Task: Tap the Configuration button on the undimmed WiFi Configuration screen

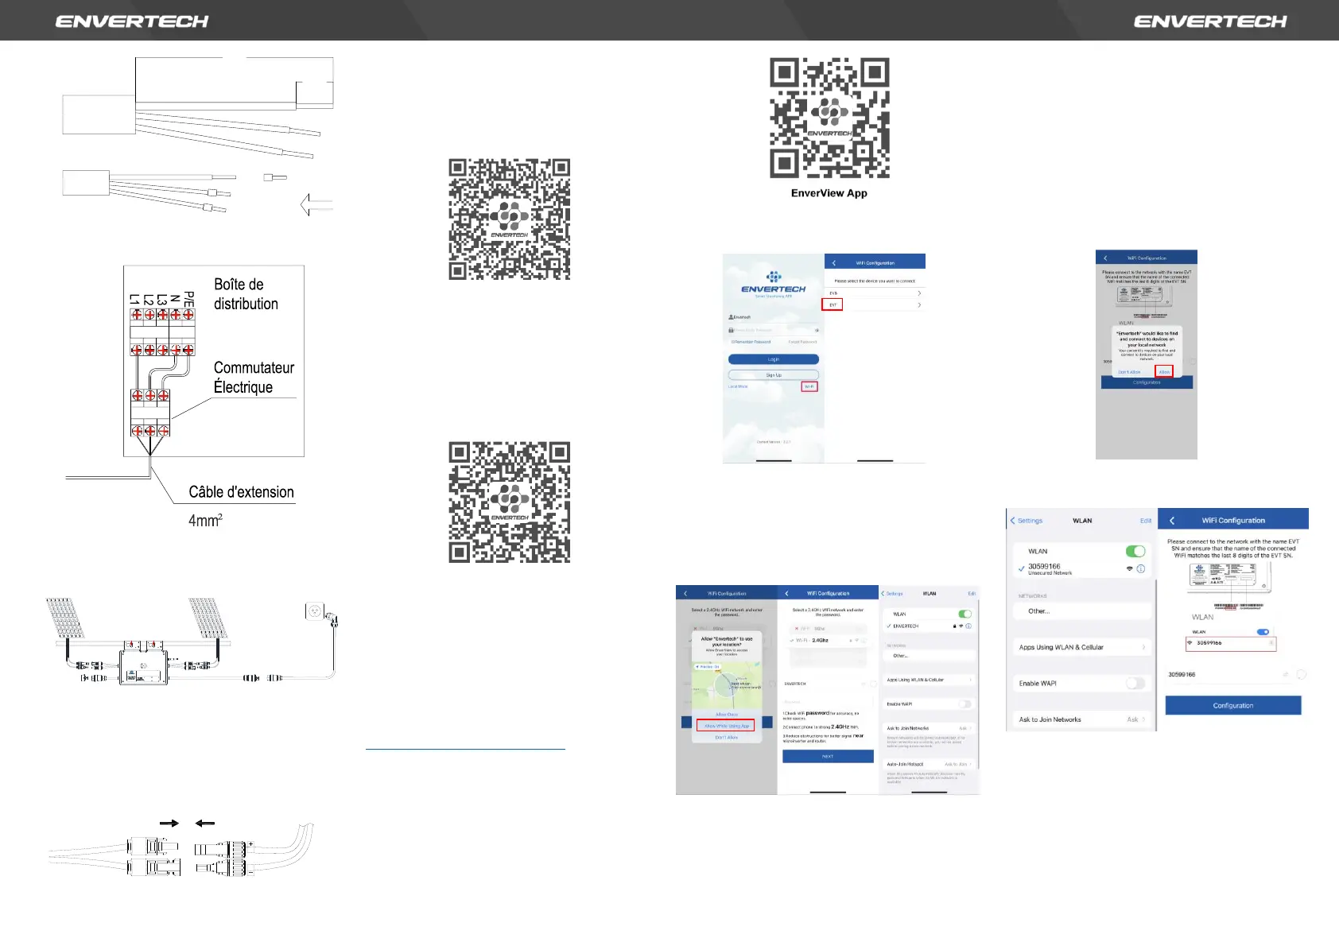Action: coord(1233,705)
